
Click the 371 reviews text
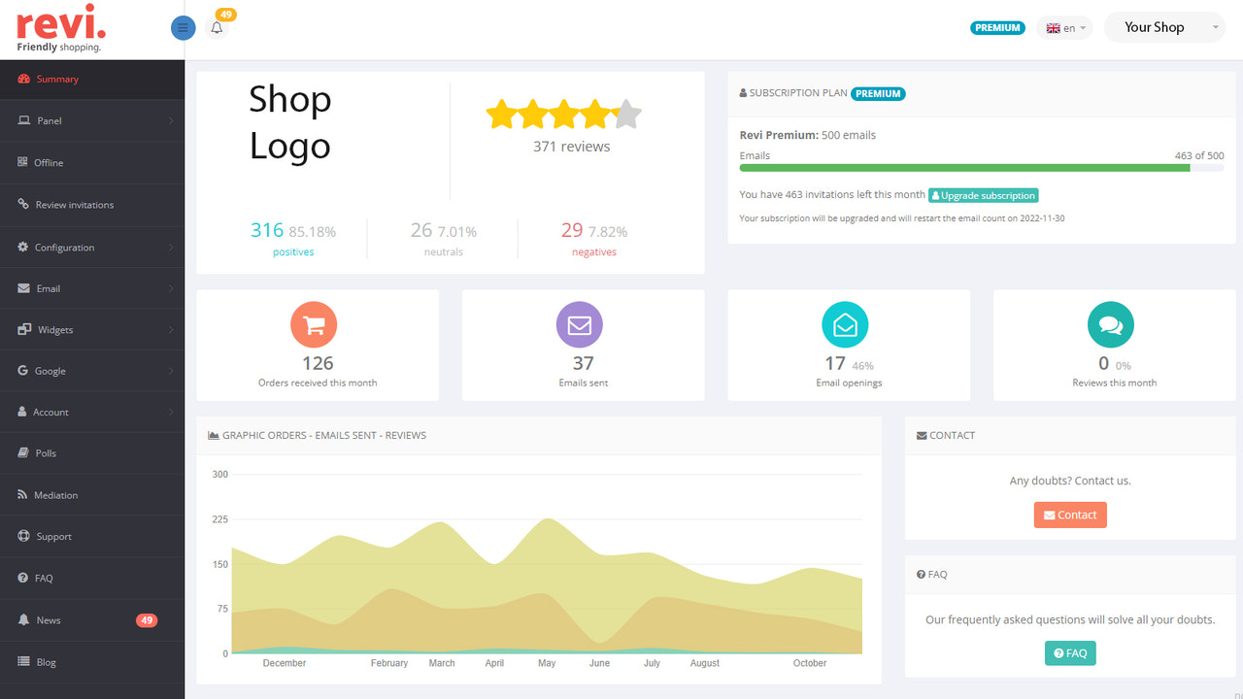[571, 147]
